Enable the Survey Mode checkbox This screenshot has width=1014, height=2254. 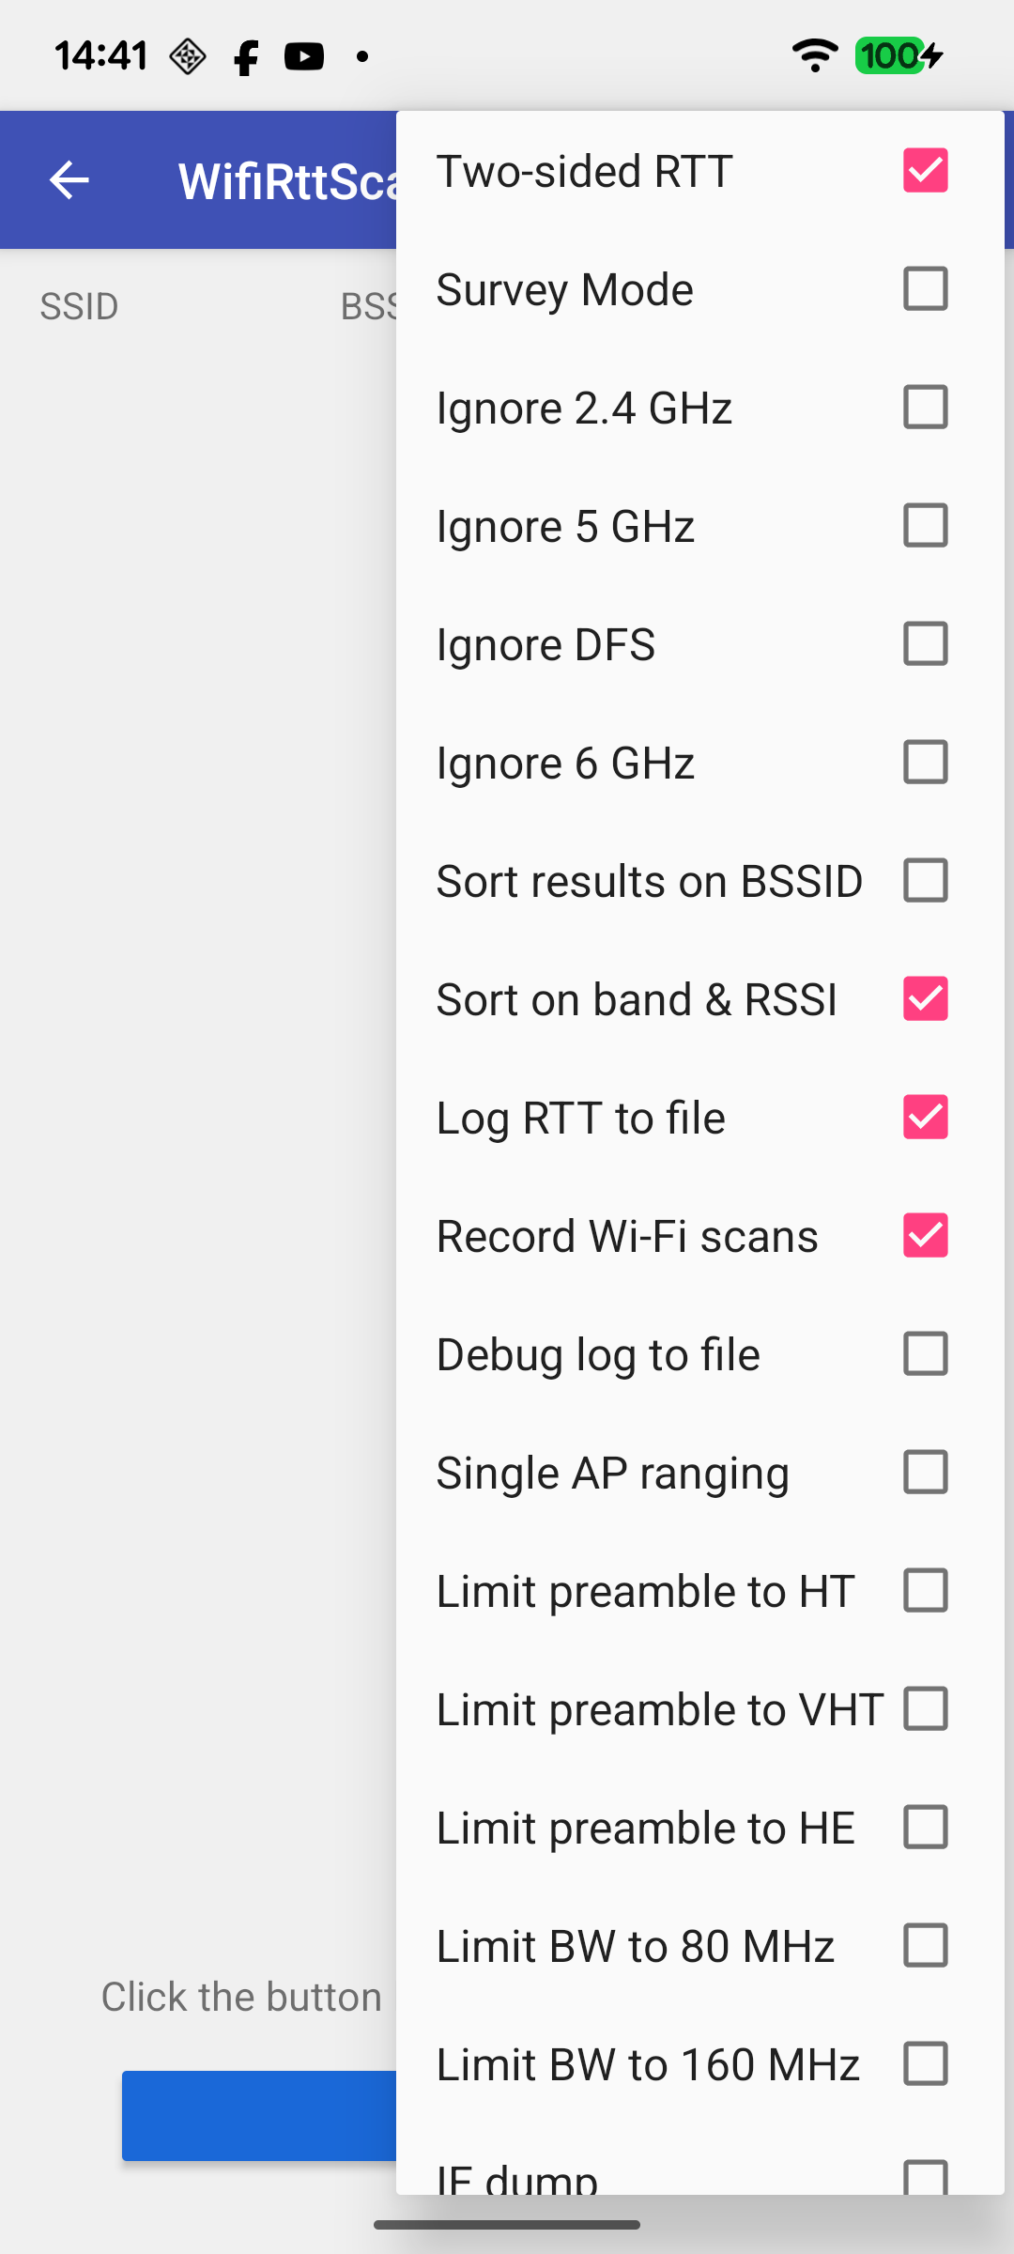[925, 289]
